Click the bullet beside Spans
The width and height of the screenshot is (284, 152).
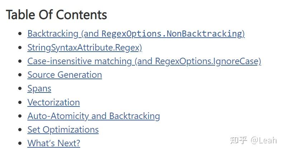[20, 89]
